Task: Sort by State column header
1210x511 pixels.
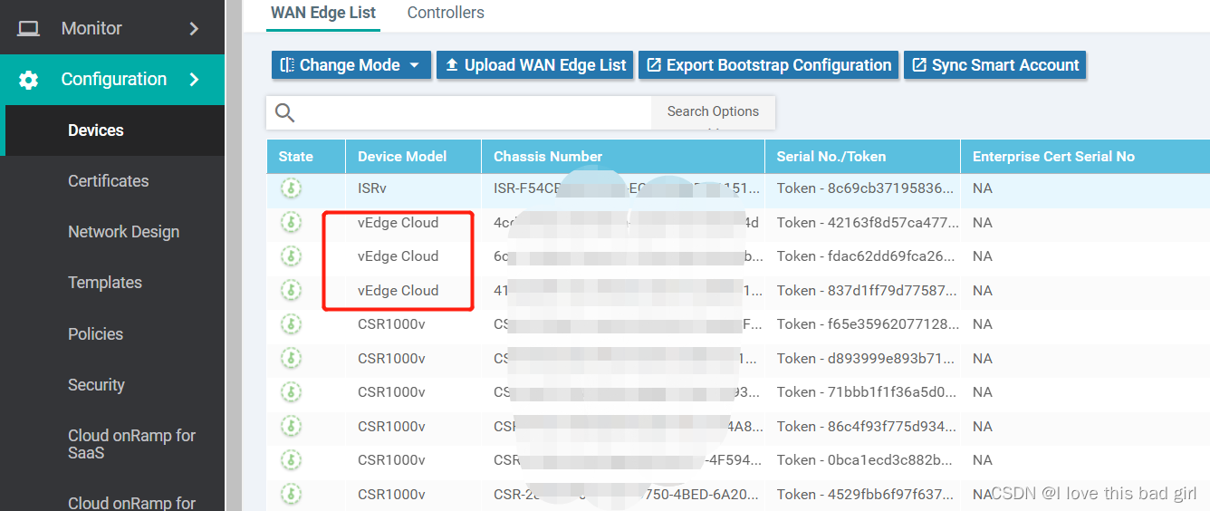Action: click(296, 157)
